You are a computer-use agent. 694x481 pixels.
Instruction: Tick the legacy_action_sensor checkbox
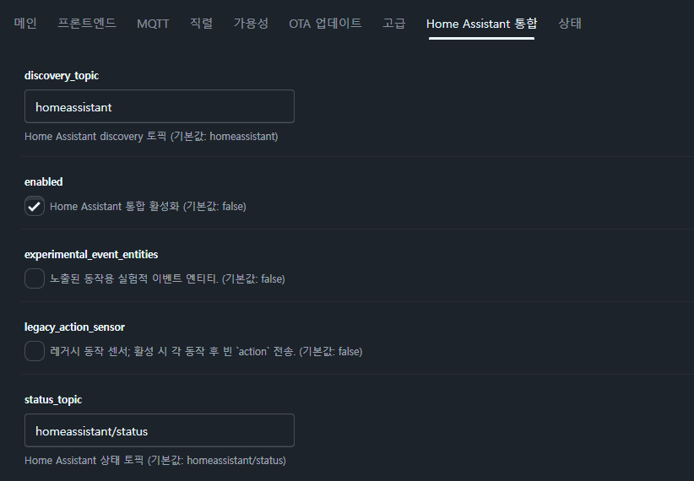coord(35,351)
